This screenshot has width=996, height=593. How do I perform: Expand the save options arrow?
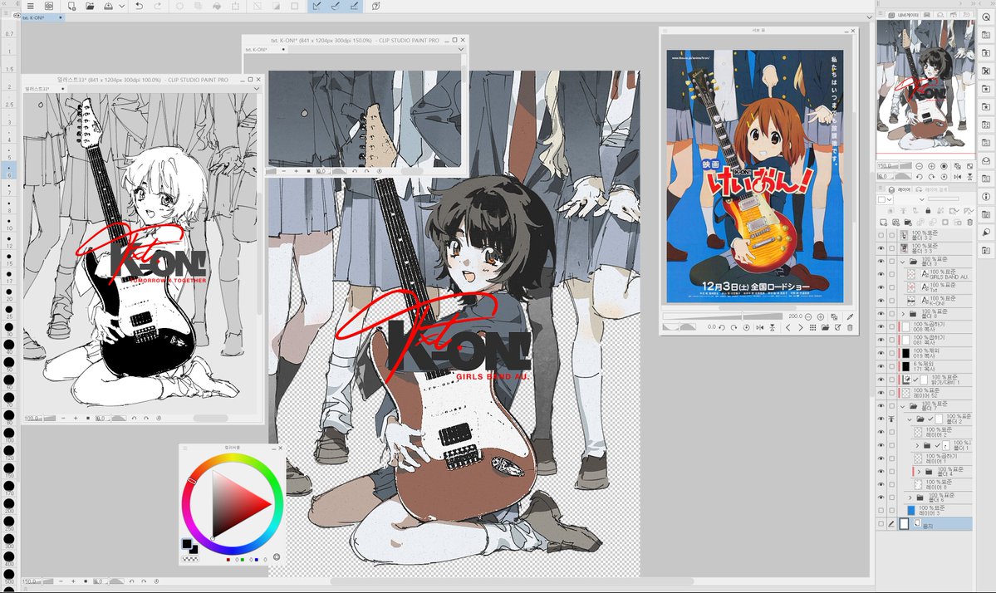pos(121,6)
